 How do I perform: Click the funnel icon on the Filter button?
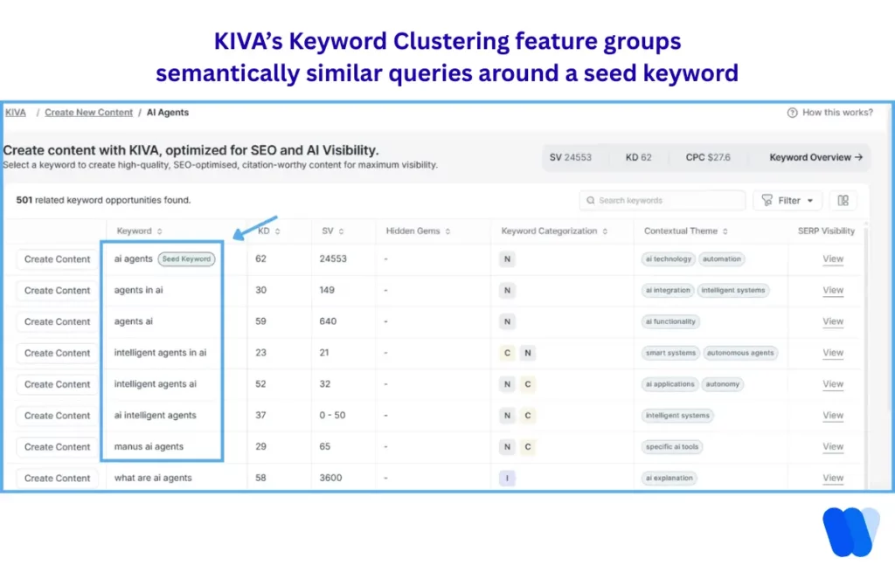tap(767, 201)
